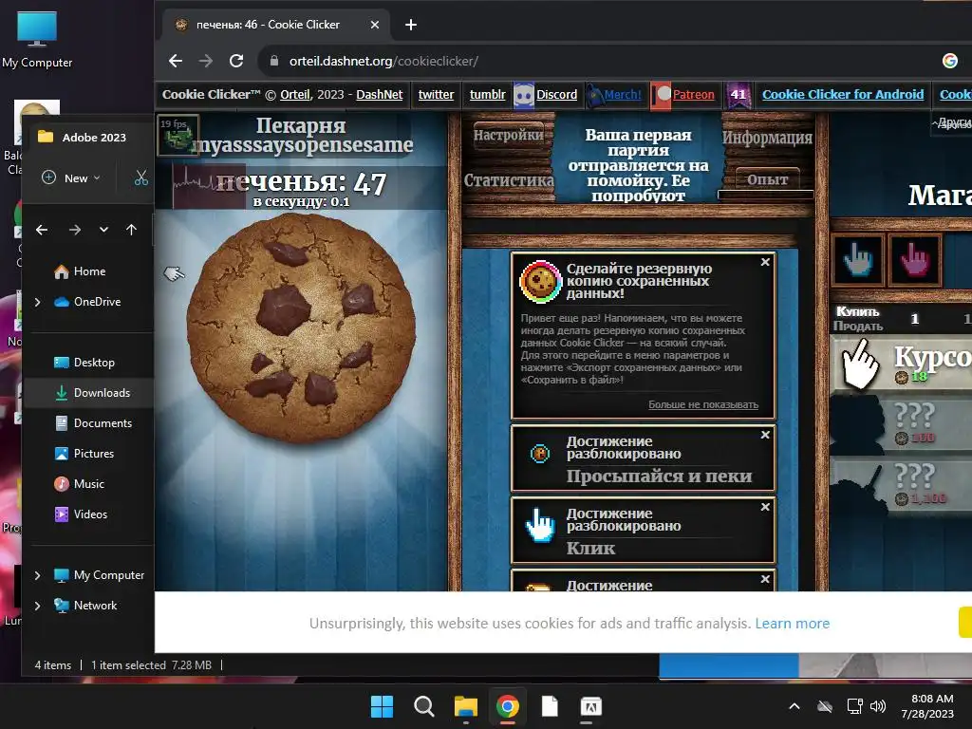The image size is (972, 729).
Task: Go forward in File Explorer
Action: point(75,230)
